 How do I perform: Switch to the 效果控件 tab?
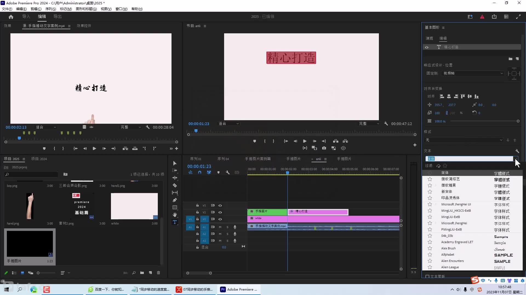84,26
